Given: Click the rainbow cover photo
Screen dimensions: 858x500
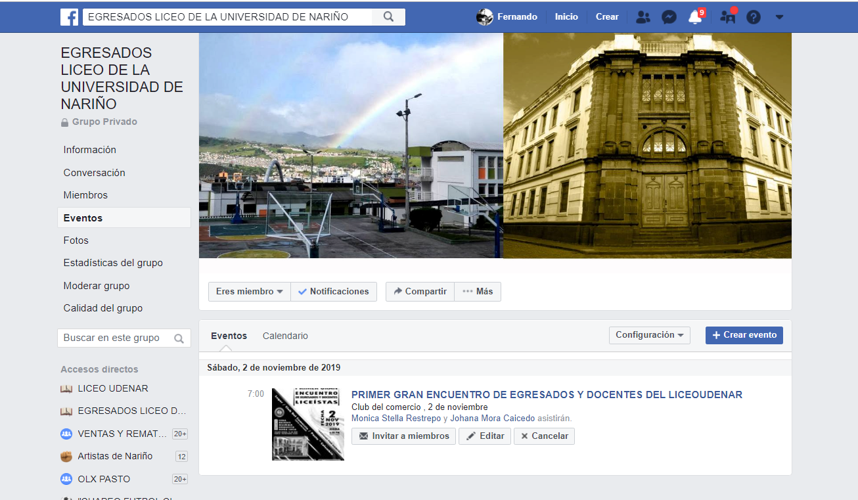Looking at the screenshot, I should tap(351, 145).
